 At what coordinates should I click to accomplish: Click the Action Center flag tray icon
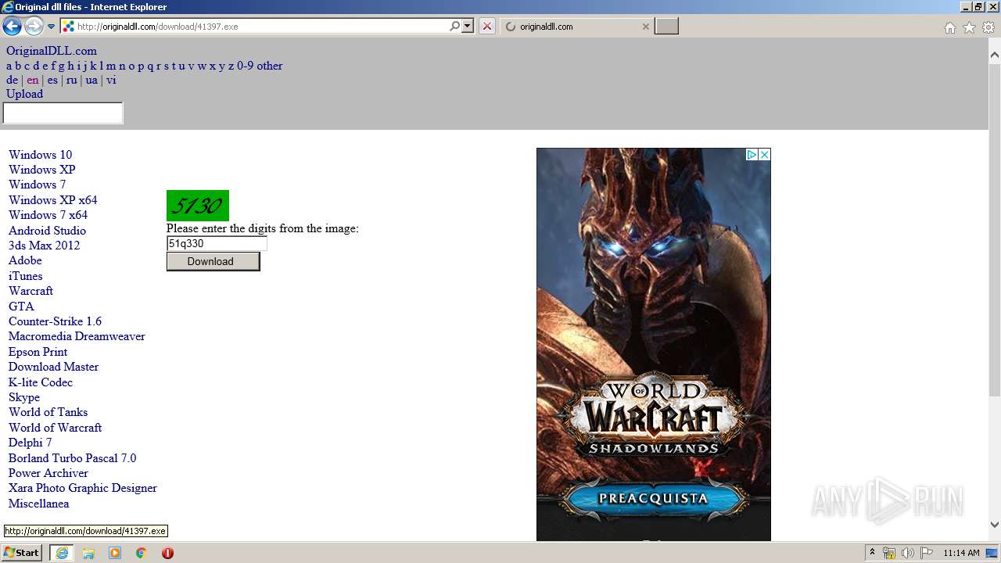(x=927, y=553)
